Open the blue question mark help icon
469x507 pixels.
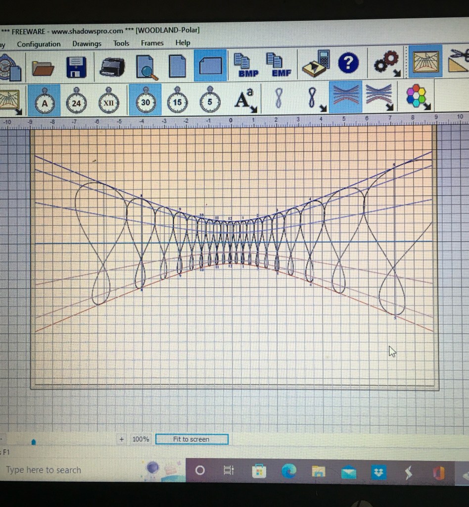pyautogui.click(x=348, y=63)
